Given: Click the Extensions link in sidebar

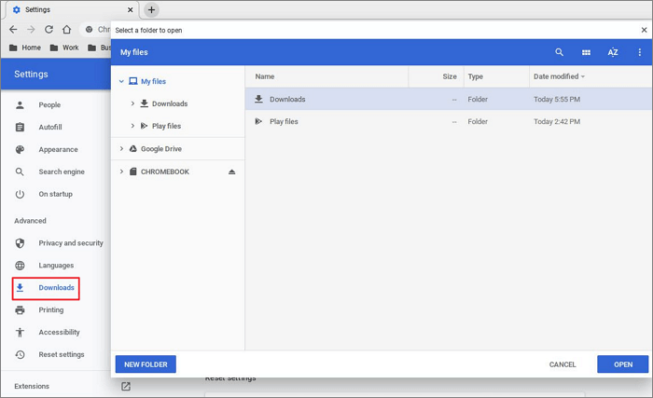Looking at the screenshot, I should tap(32, 386).
